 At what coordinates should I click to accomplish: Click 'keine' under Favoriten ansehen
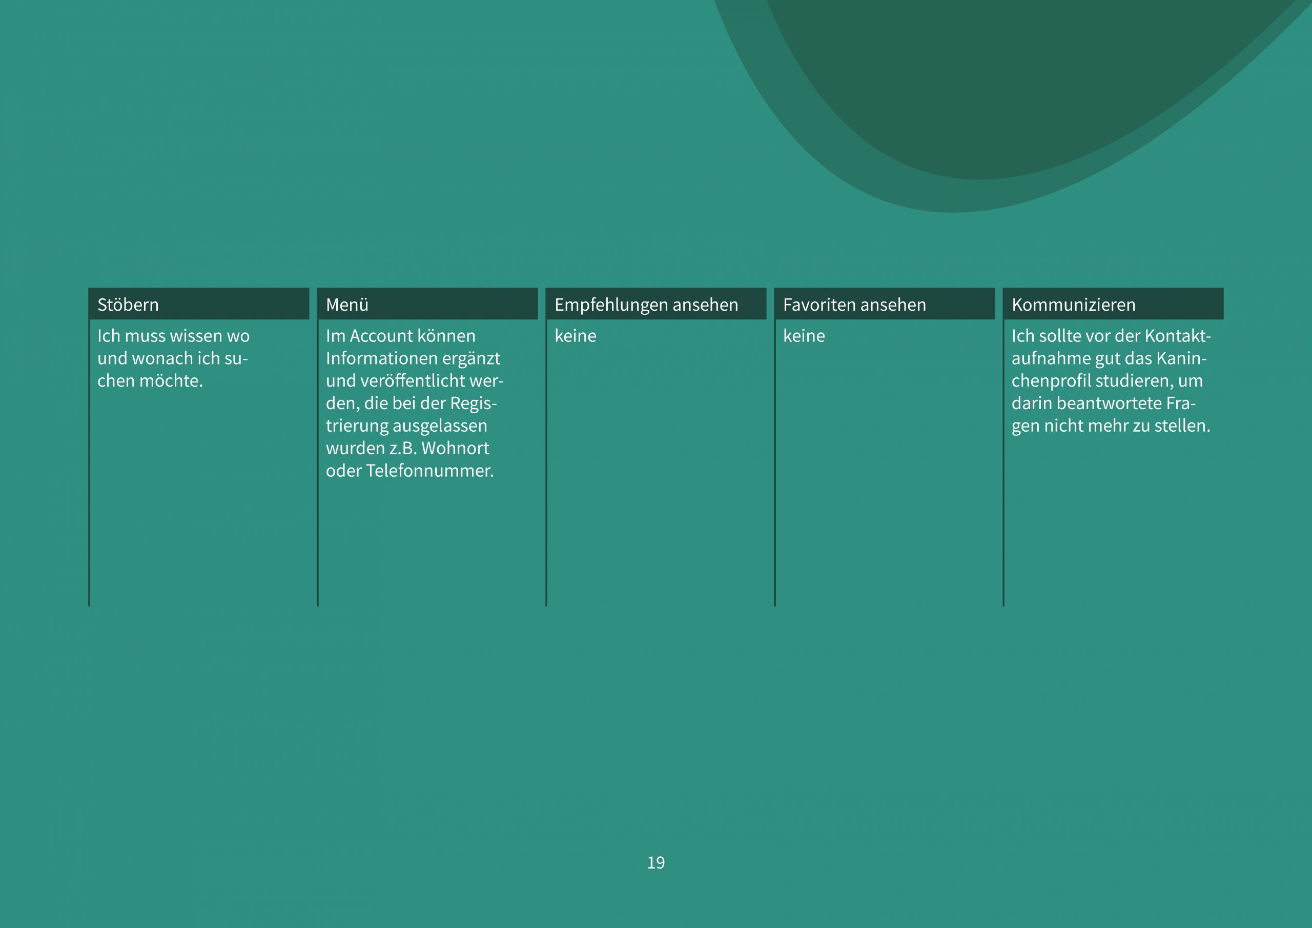pyautogui.click(x=804, y=336)
